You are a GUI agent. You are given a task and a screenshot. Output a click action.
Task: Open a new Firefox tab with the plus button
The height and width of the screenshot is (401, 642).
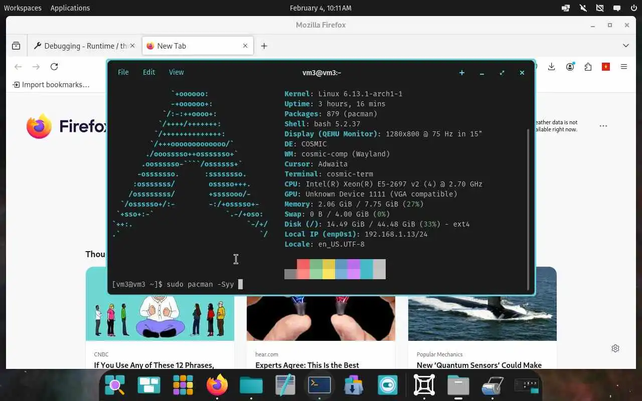coord(264,46)
